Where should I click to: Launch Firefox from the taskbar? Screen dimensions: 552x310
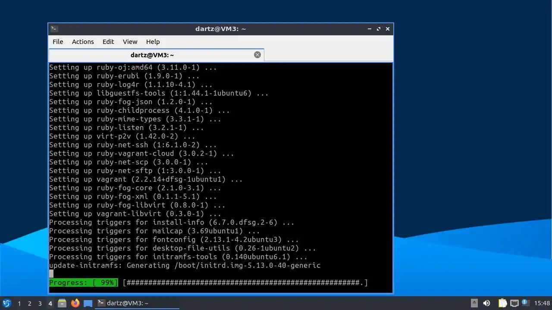click(x=75, y=303)
